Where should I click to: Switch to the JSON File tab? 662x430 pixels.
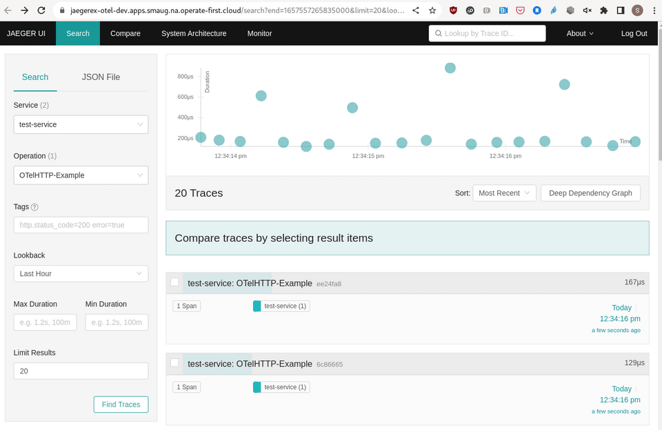[100, 77]
